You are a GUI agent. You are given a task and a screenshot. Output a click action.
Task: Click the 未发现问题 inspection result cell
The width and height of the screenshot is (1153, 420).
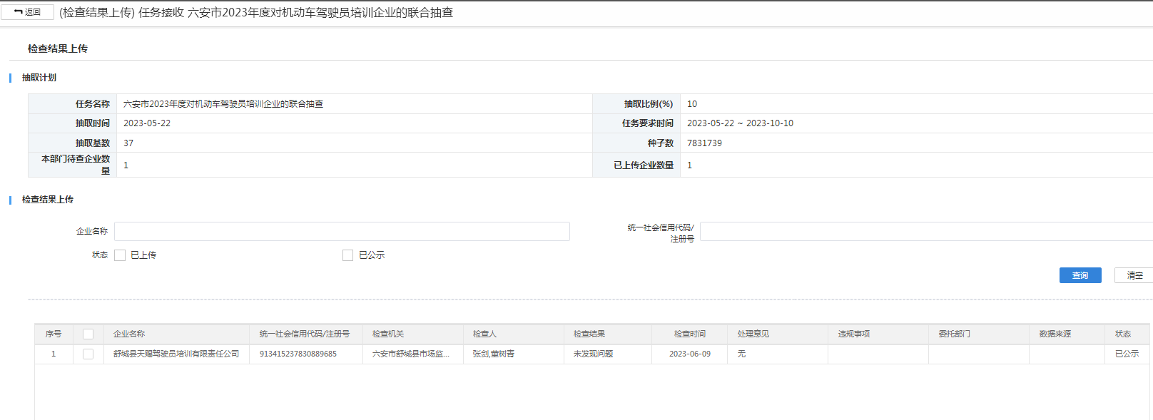593,354
